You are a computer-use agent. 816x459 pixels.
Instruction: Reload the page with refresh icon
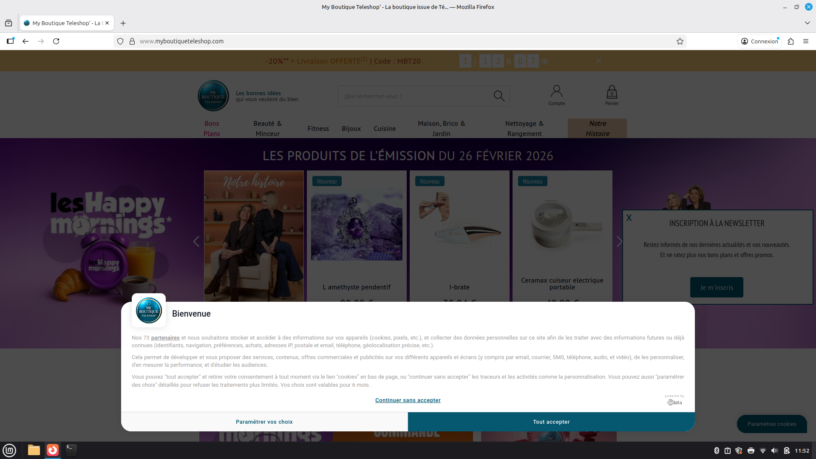coord(56,41)
